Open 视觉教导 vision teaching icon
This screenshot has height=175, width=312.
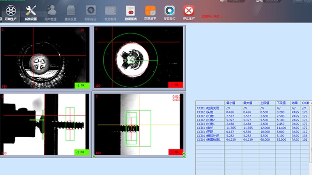coord(111,10)
